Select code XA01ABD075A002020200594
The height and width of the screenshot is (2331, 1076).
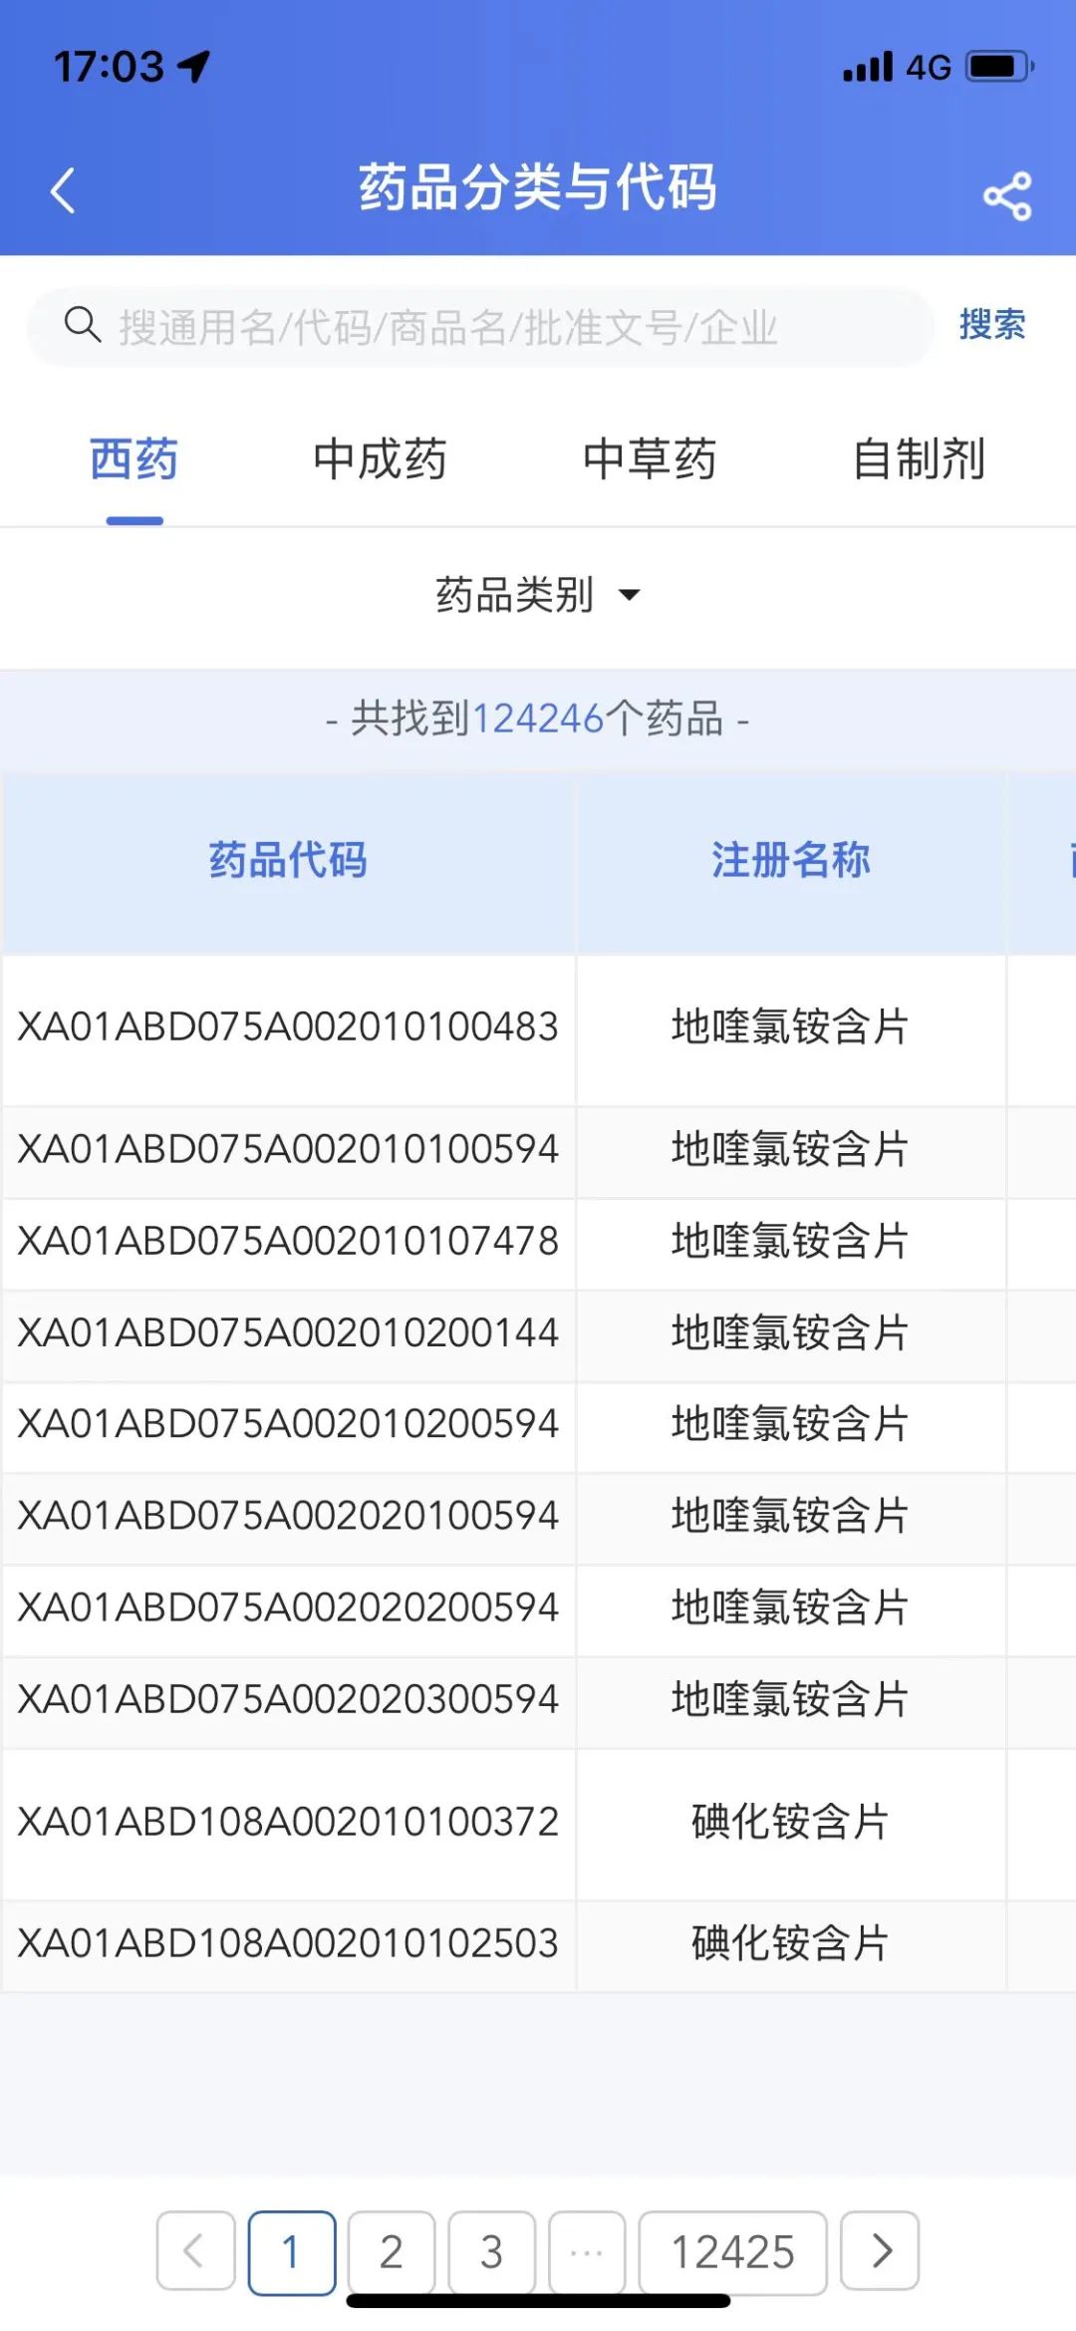pyautogui.click(x=288, y=1606)
